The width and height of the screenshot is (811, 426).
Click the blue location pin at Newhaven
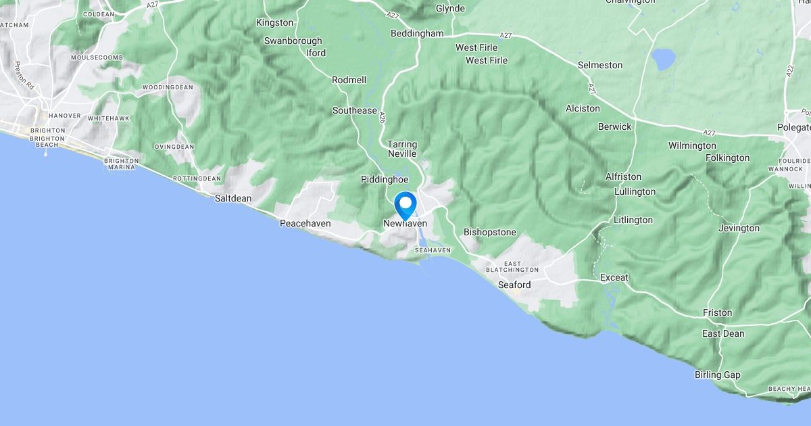(405, 205)
